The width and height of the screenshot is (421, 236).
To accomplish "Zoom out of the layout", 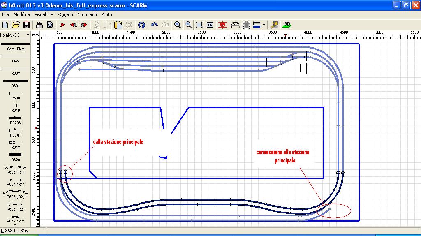I will (188, 25).
